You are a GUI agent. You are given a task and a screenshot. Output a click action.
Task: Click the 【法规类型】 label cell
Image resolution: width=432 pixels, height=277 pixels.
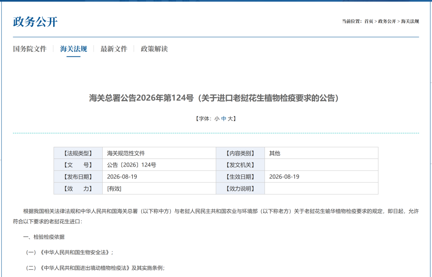(78, 153)
